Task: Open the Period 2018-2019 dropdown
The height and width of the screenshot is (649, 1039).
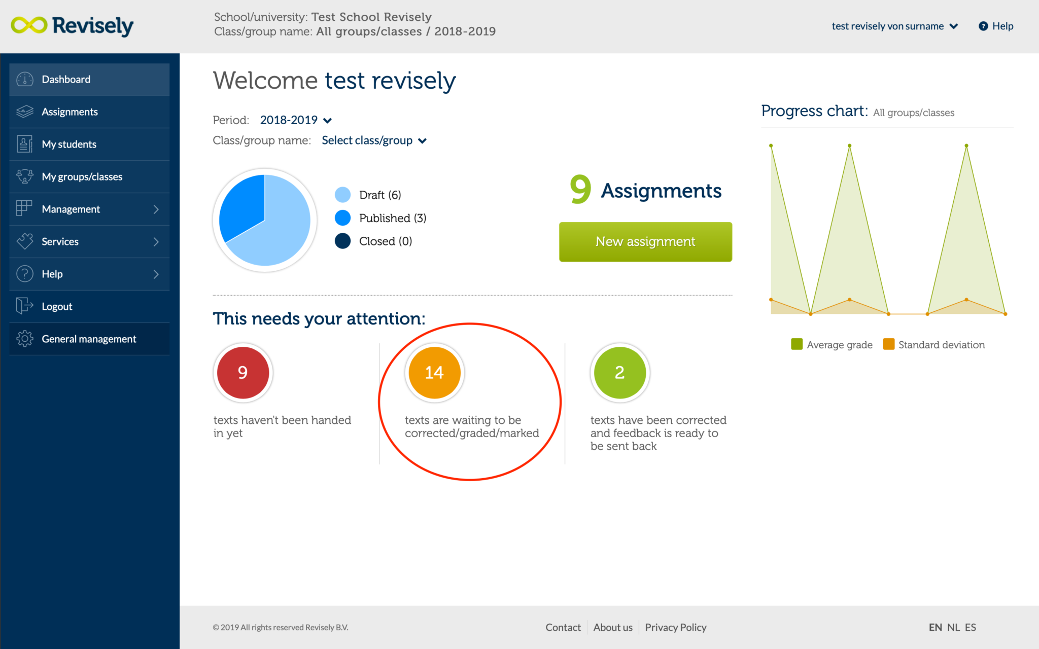Action: 295,120
